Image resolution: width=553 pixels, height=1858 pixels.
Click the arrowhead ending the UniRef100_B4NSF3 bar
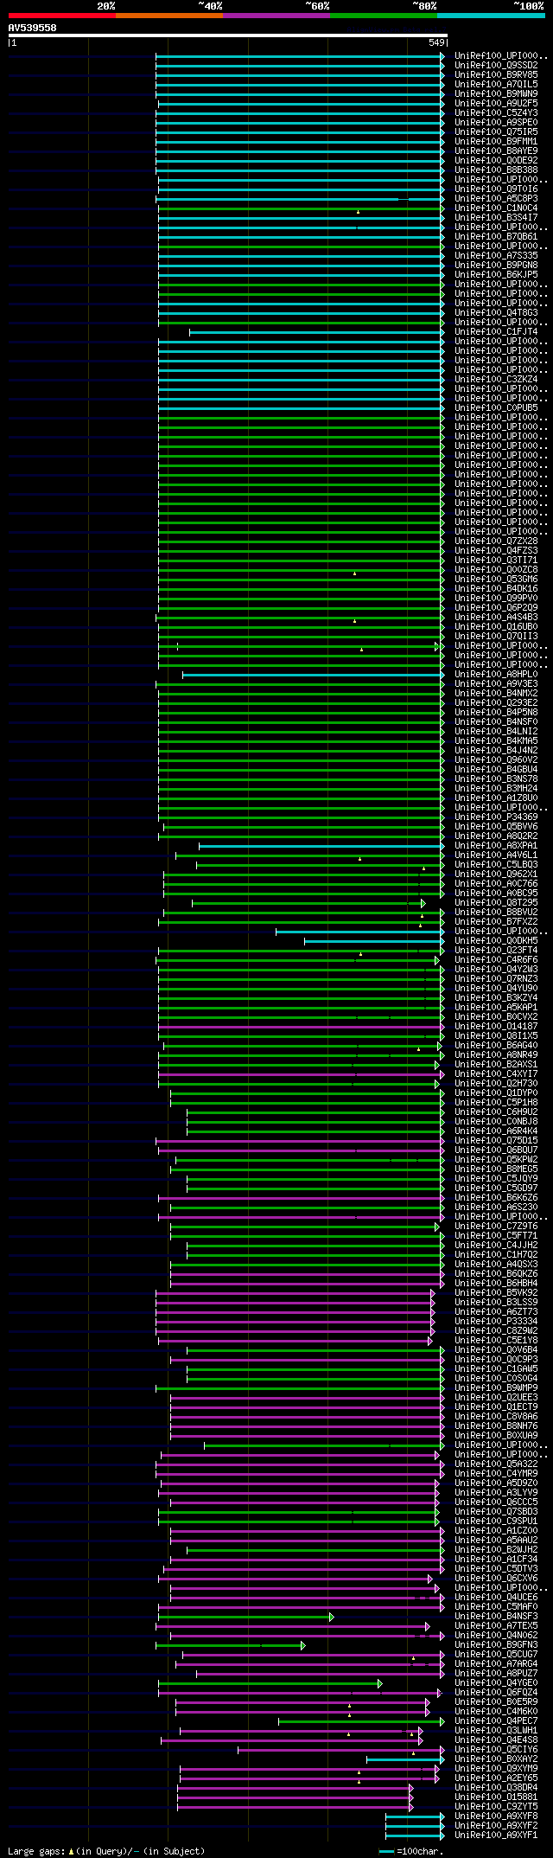pyautogui.click(x=331, y=1616)
